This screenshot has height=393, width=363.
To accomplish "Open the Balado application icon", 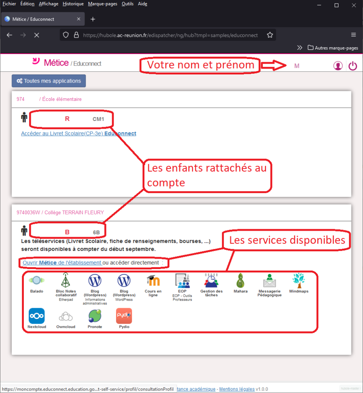I will coord(36,280).
